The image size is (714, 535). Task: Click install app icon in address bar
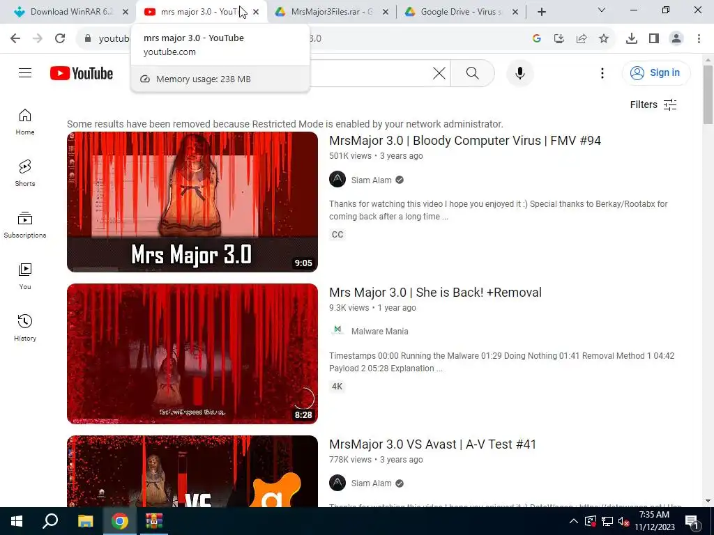(559, 39)
